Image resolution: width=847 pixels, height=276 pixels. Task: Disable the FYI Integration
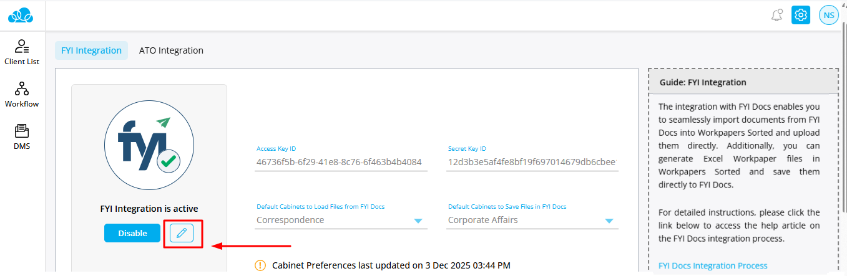point(132,233)
